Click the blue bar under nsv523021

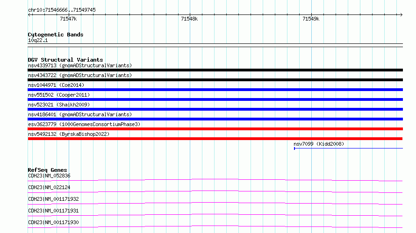click(215, 109)
